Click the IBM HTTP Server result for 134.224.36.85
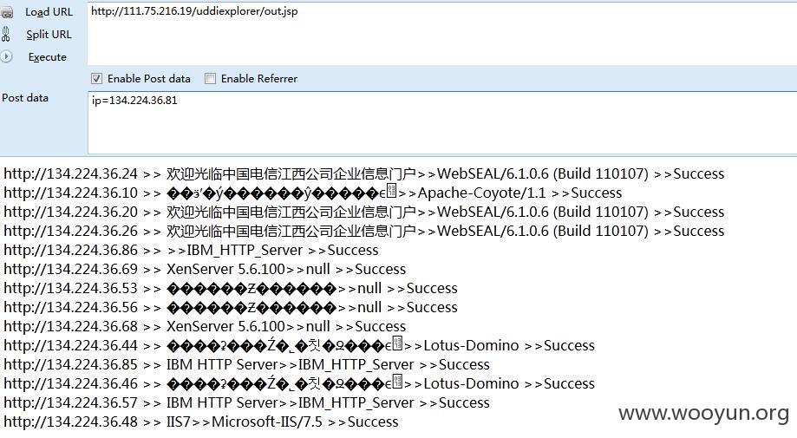This screenshot has width=797, height=438. click(x=246, y=364)
